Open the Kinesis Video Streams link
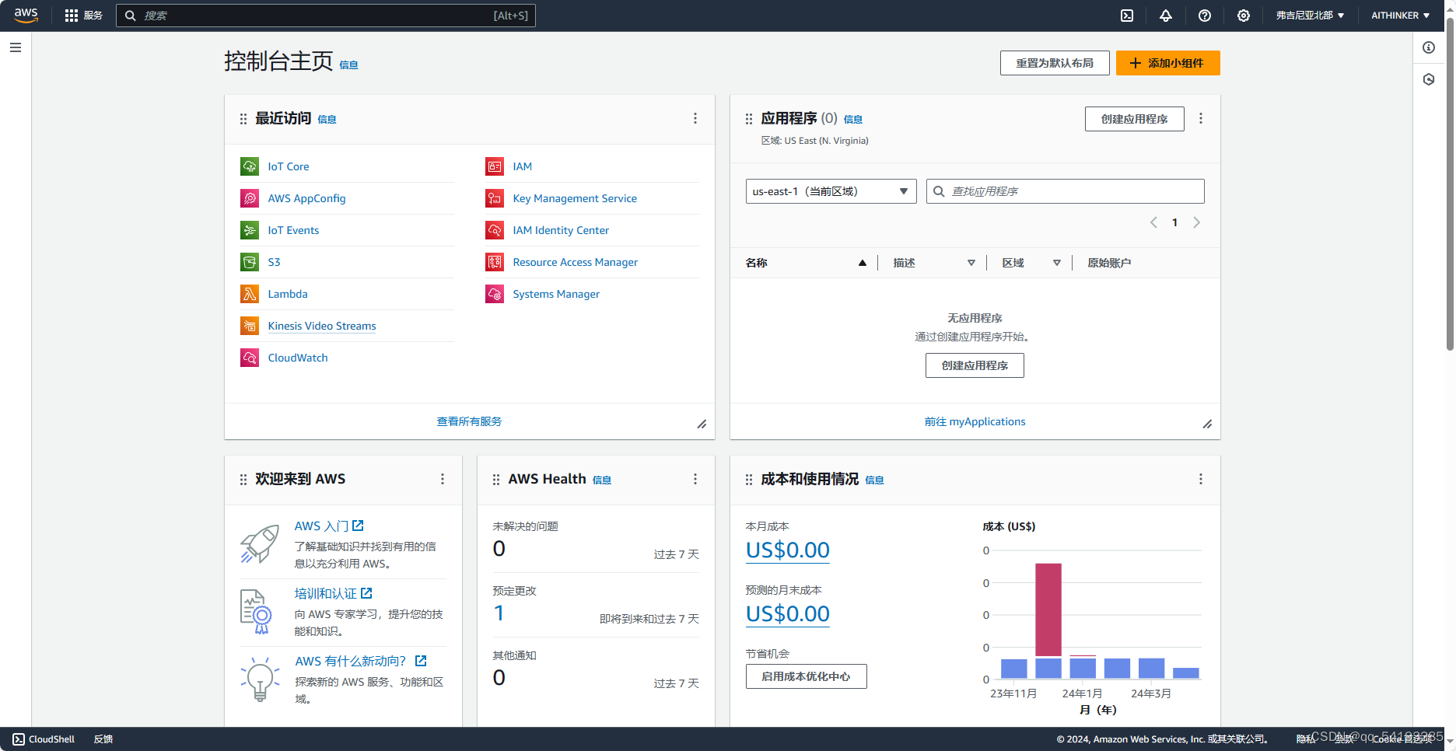The image size is (1456, 751). coord(322,326)
